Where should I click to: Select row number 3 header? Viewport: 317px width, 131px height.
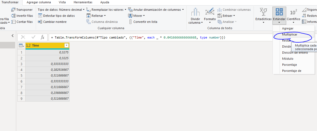pyautogui.click(x=21, y=64)
